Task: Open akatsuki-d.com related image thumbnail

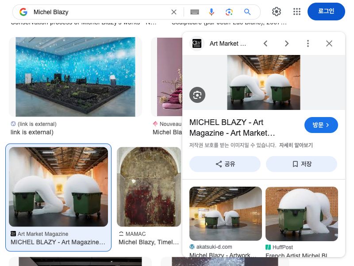Action: (226, 214)
